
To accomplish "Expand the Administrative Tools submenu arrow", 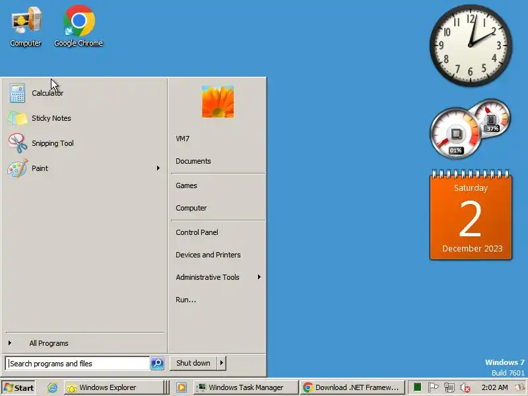I will coord(259,277).
